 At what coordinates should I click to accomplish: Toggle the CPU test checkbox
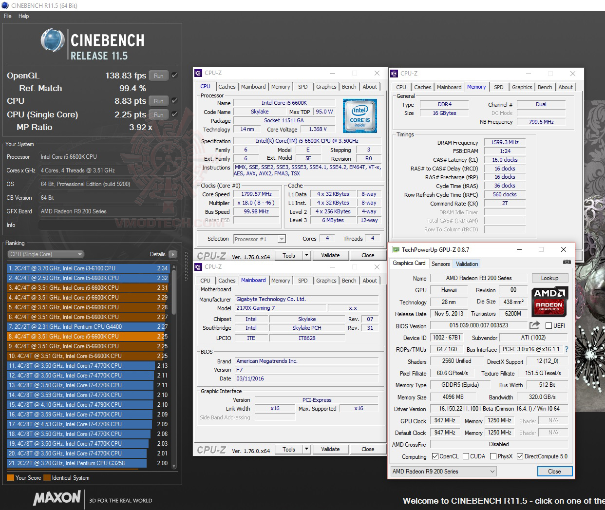174,101
